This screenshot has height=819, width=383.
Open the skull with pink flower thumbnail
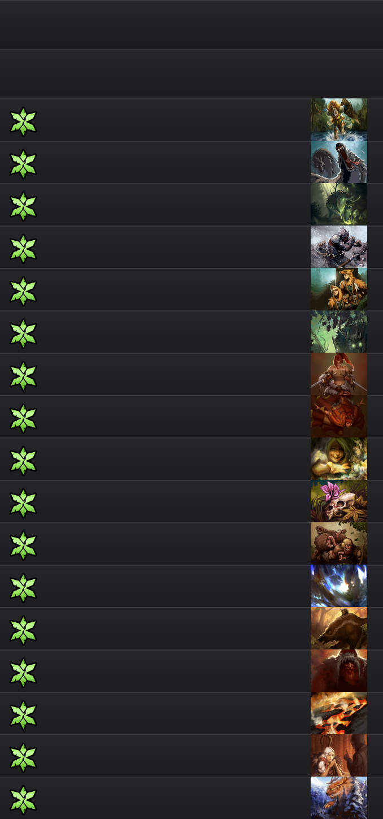(339, 501)
